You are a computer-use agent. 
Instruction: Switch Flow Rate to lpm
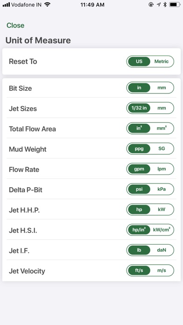click(162, 169)
